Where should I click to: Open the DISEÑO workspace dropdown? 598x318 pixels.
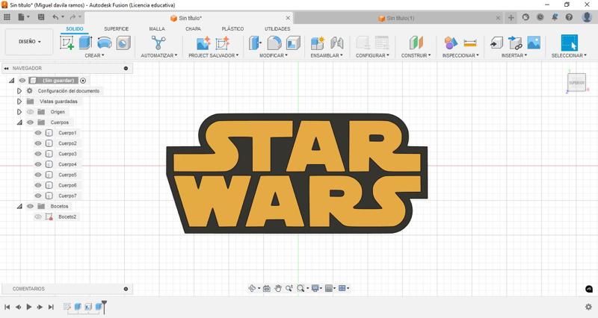click(29, 42)
